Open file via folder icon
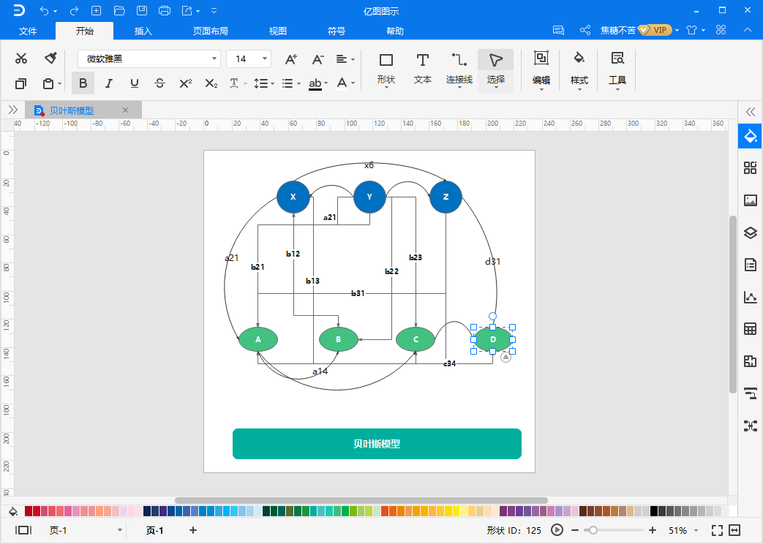The width and height of the screenshot is (763, 544). coord(119,11)
